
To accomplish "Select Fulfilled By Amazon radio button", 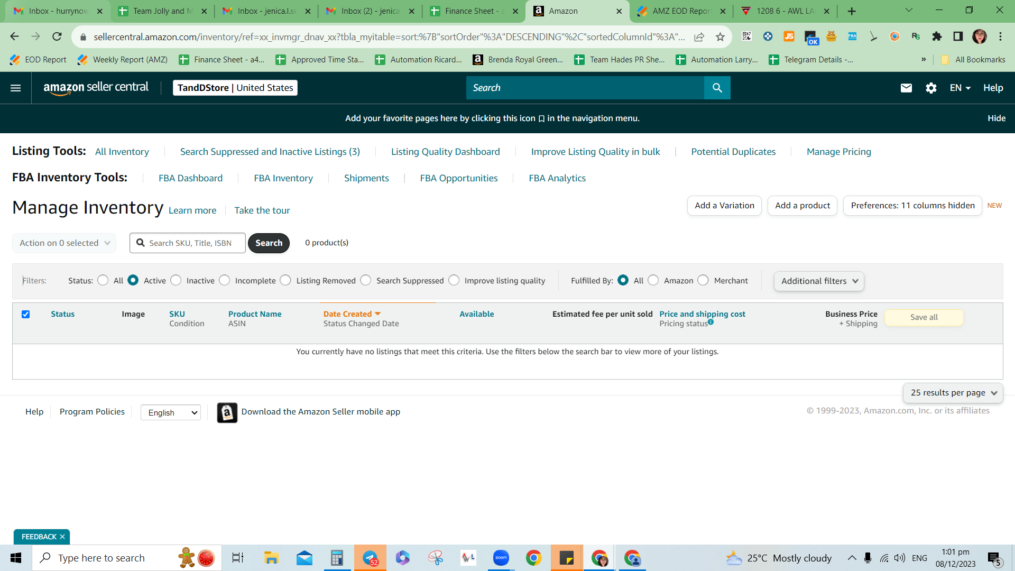I will pyautogui.click(x=653, y=280).
